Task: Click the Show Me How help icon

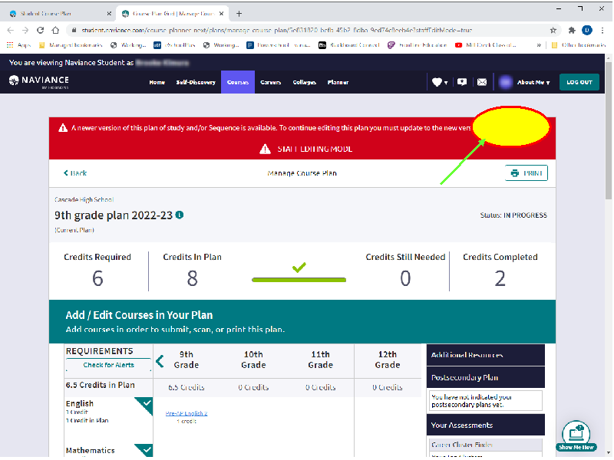Action: 576,435
